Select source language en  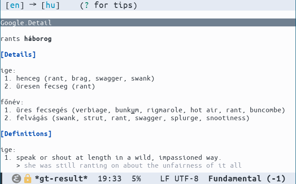[15, 5]
